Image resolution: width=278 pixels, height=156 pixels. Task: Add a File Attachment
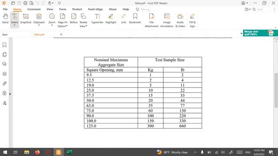(152, 20)
